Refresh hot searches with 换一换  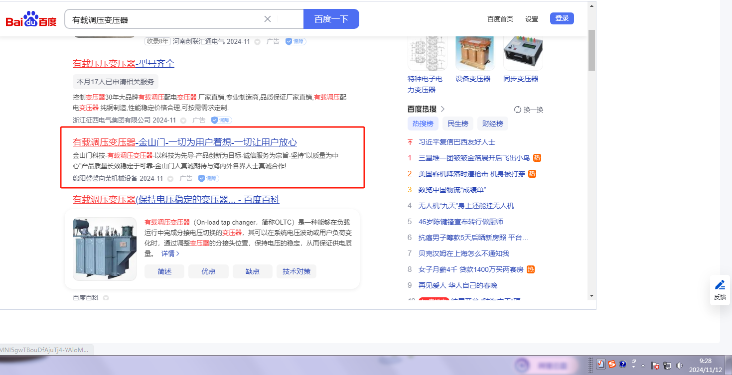point(529,110)
